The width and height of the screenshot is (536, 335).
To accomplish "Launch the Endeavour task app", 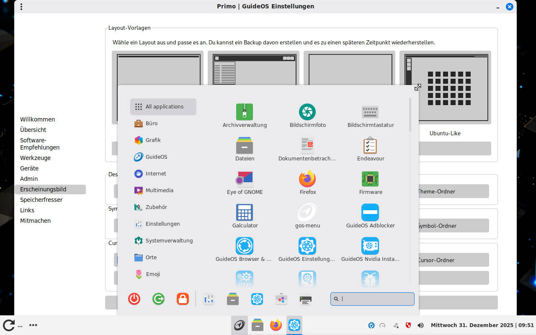I will (x=371, y=149).
